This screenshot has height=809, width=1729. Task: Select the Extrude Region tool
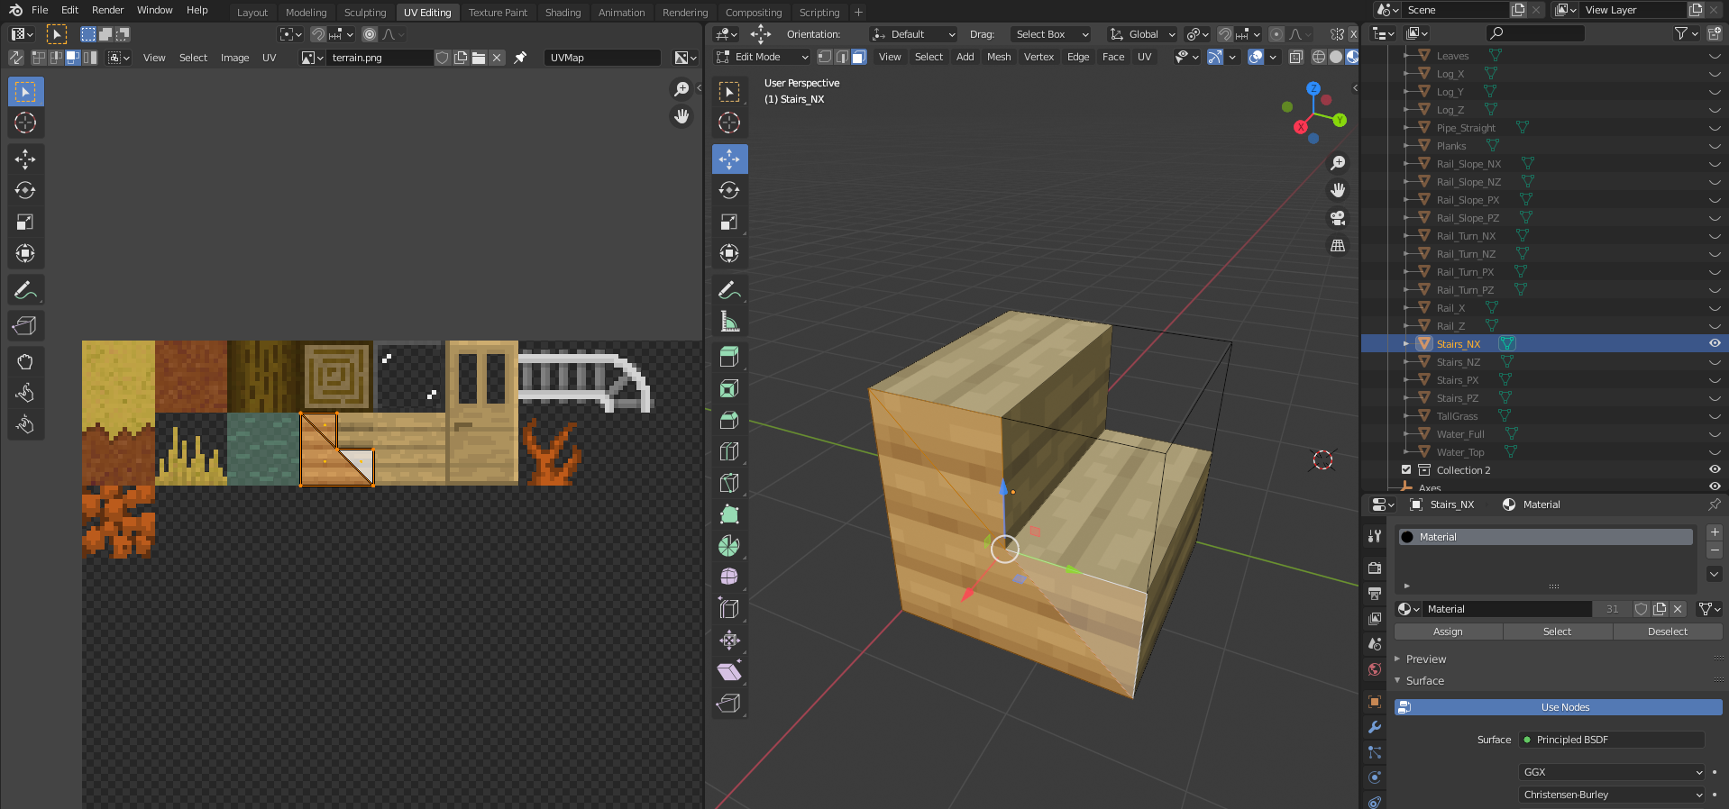click(729, 358)
